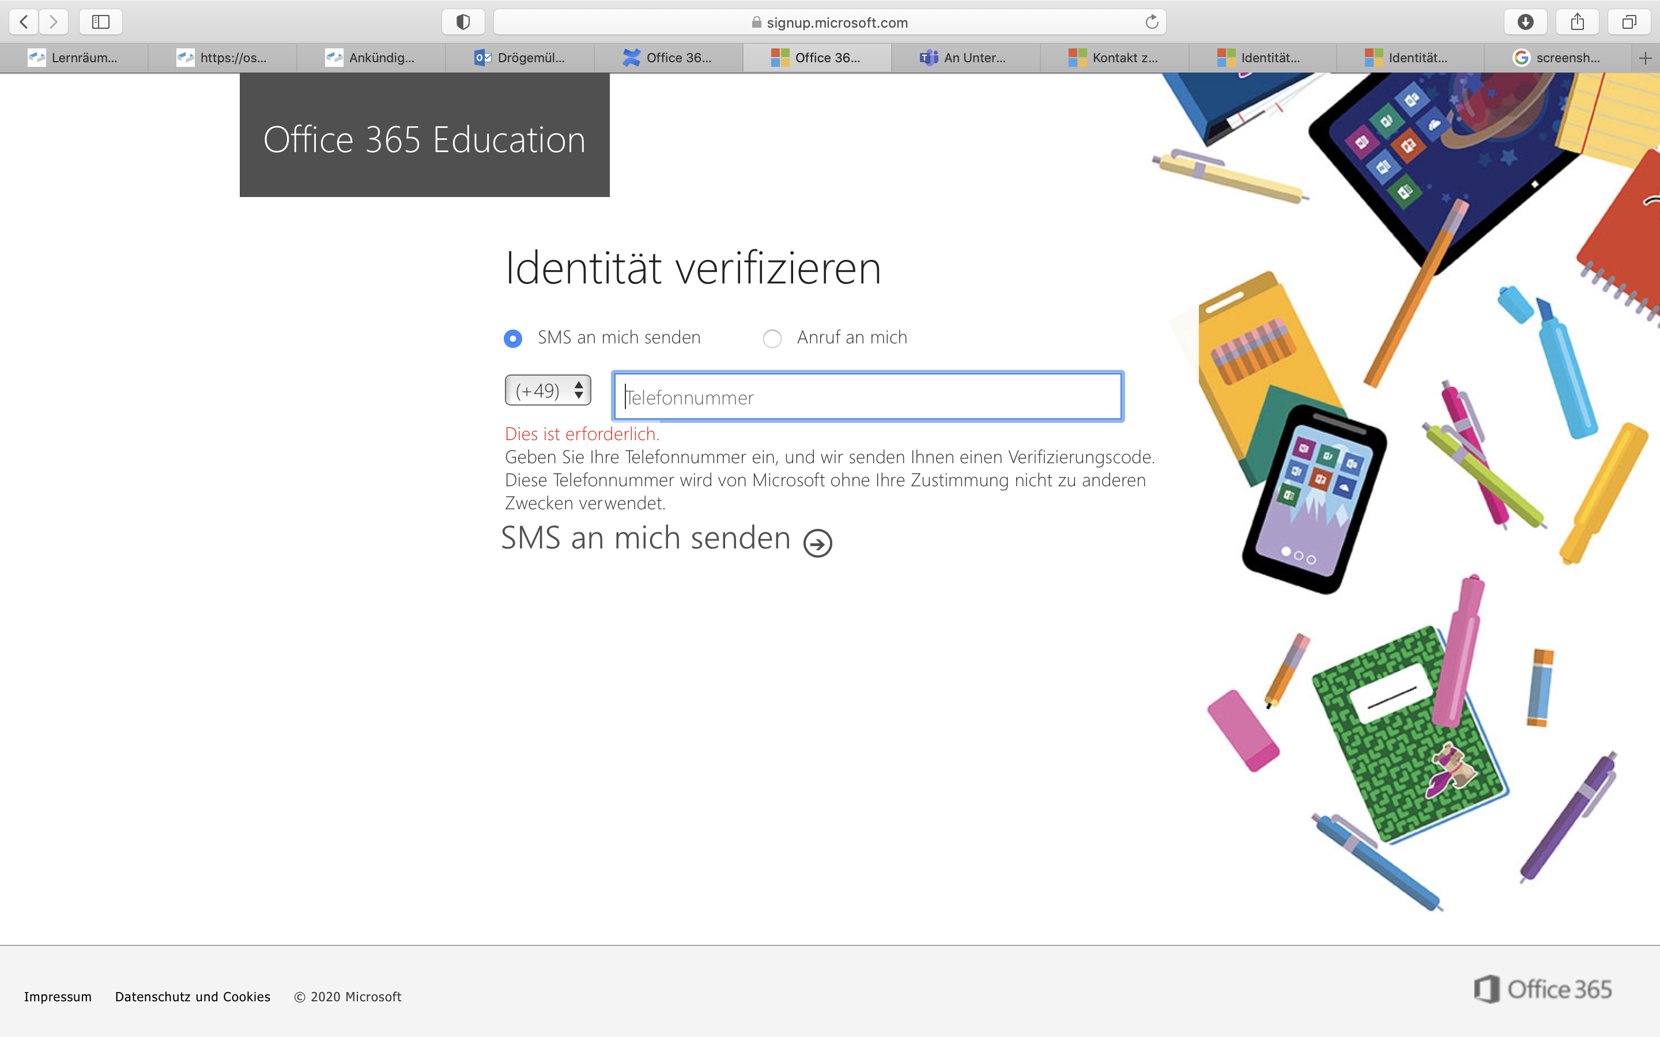Click the large 'SMS an mich senden' button
Viewport: 1660px width, 1037px height.
coord(666,539)
